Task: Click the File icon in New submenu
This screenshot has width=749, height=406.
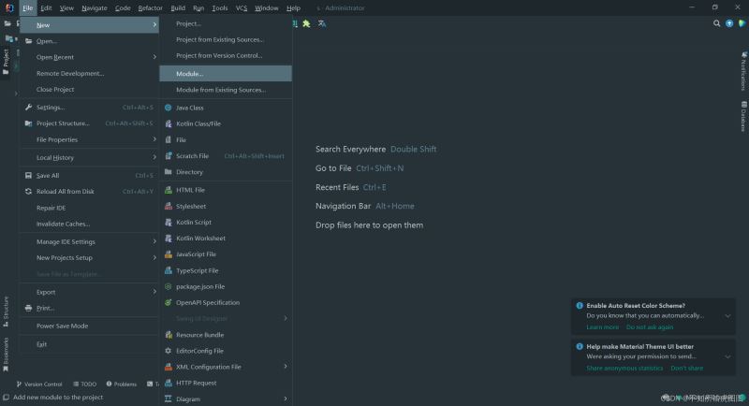Action: 169,139
